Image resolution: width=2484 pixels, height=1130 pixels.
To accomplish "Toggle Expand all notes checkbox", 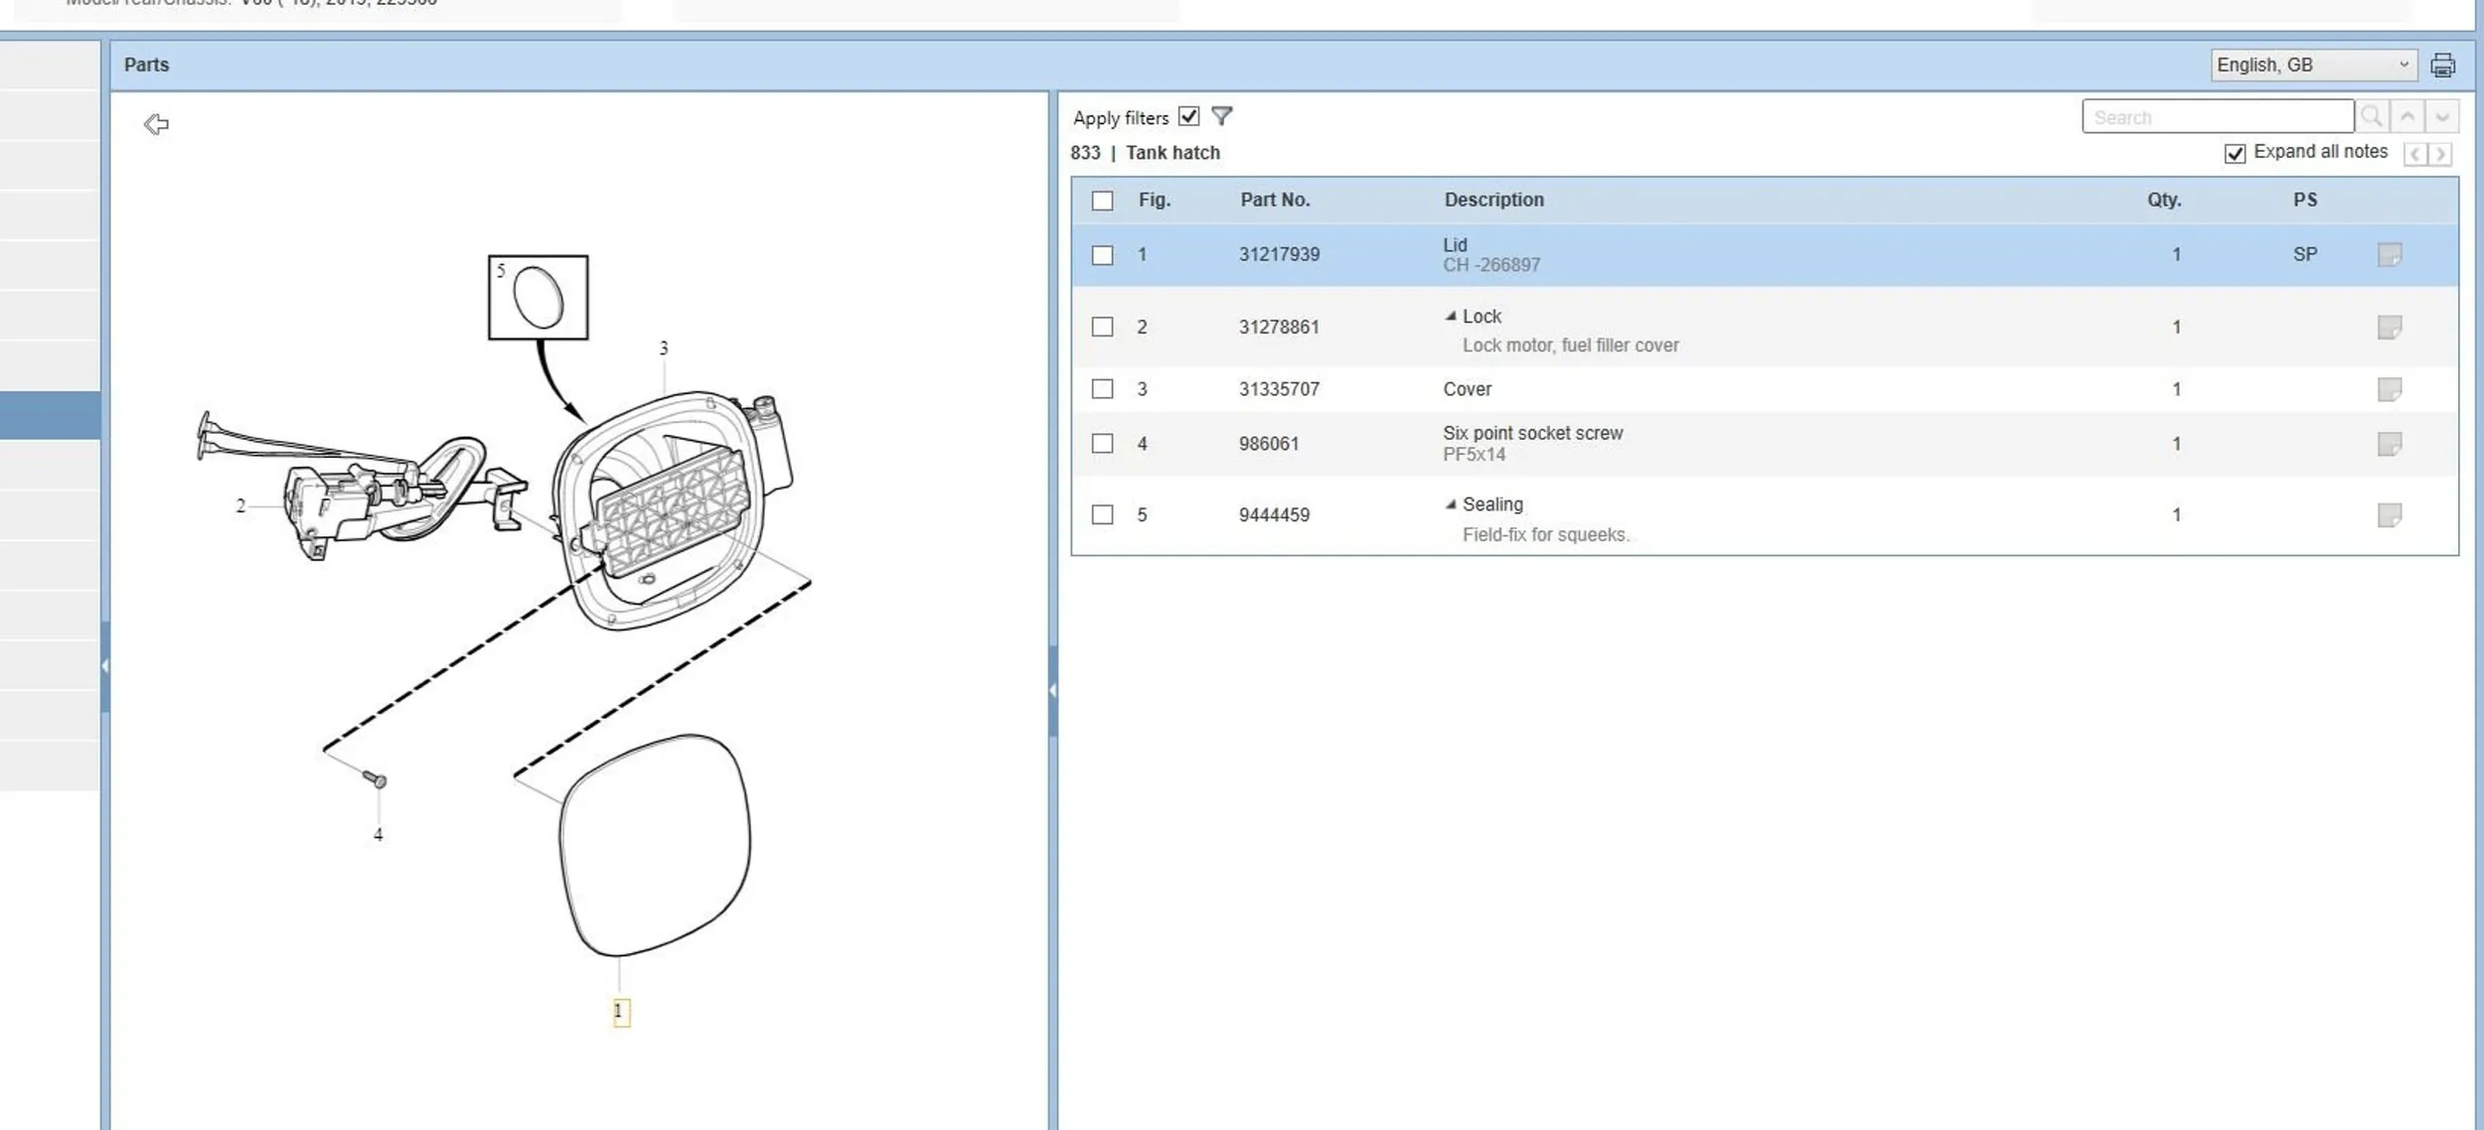I will 2235,154.
